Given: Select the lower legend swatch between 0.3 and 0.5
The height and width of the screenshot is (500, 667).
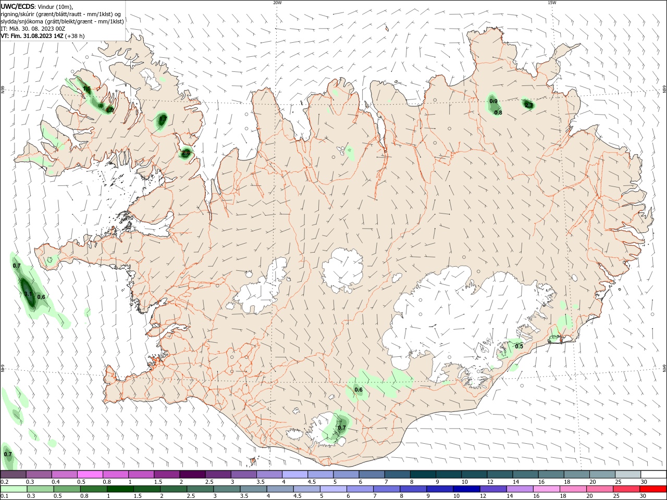Looking at the screenshot, I should pos(41,489).
